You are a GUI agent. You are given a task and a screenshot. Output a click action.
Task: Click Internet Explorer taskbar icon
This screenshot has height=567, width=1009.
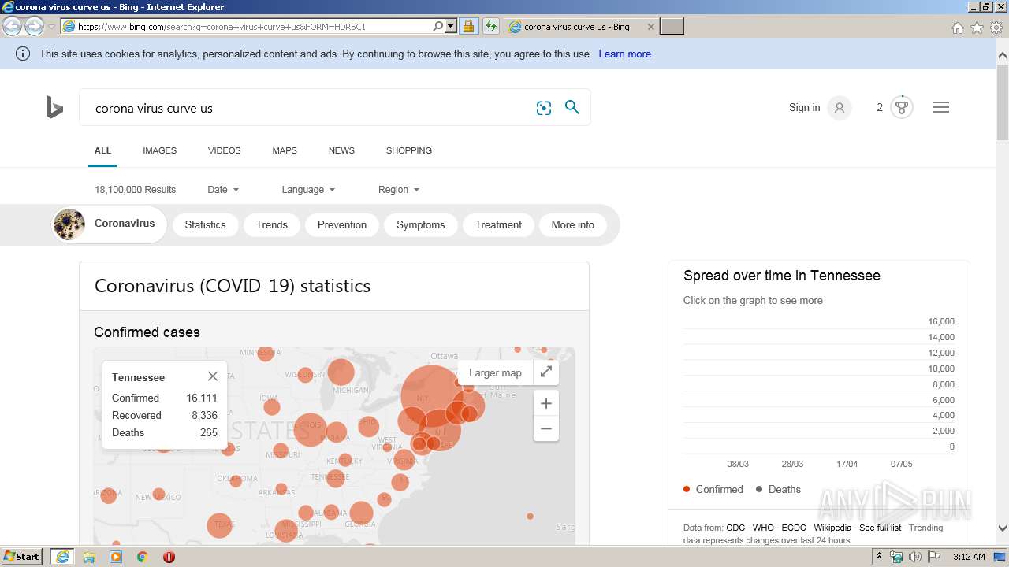(61, 557)
